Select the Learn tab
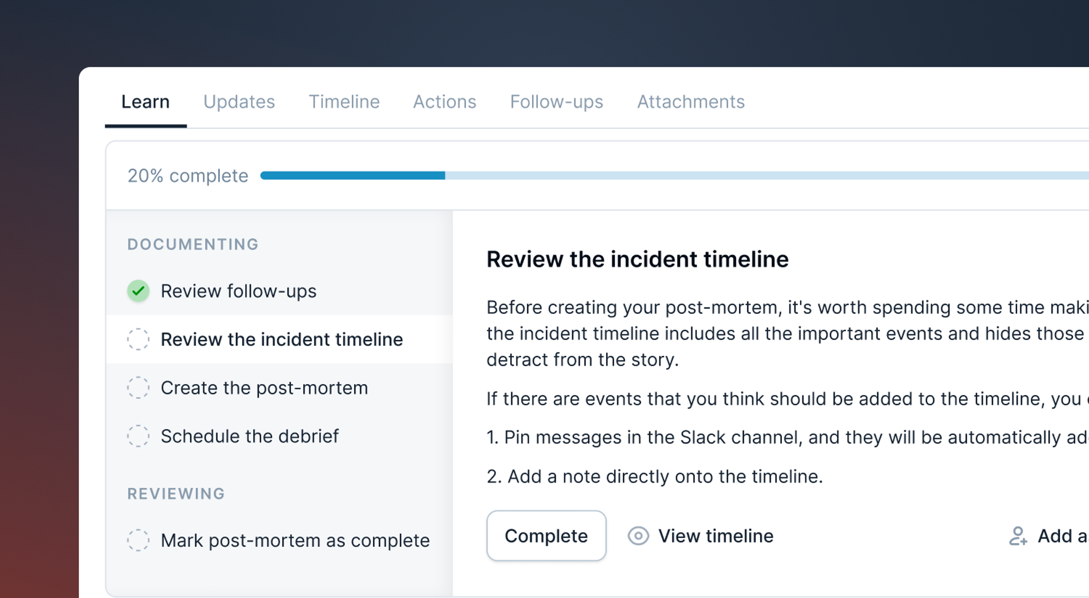 click(x=145, y=102)
